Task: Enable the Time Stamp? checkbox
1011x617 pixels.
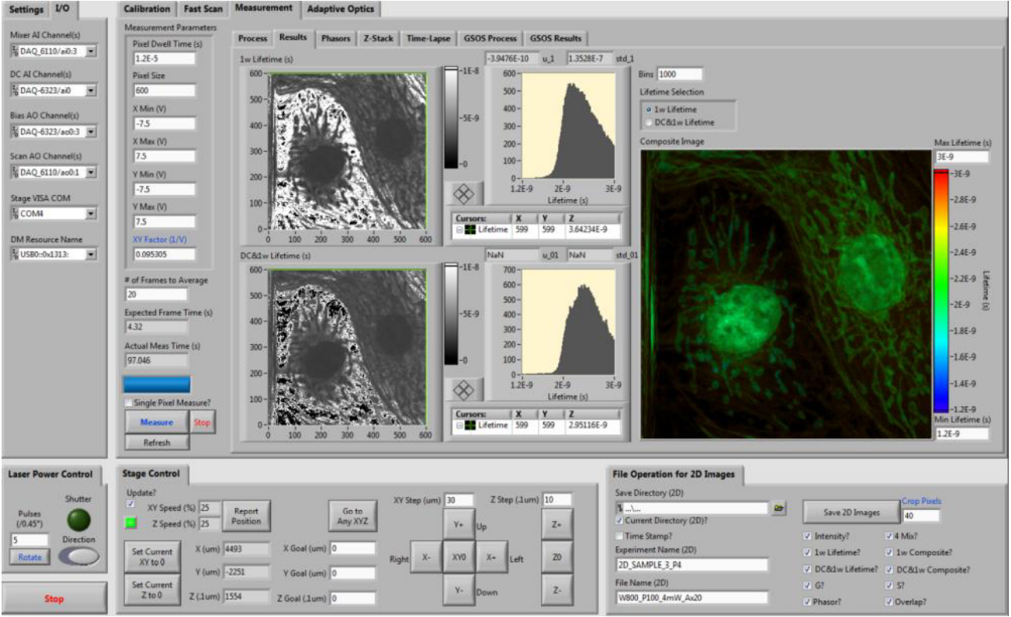Action: point(619,534)
